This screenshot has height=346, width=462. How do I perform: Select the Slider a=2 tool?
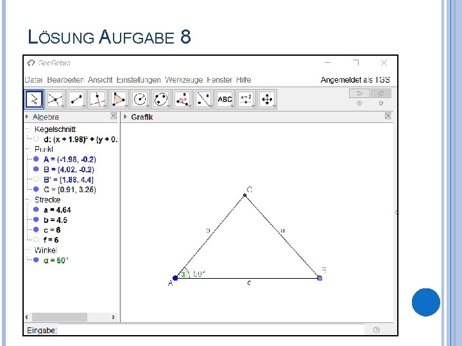click(246, 99)
